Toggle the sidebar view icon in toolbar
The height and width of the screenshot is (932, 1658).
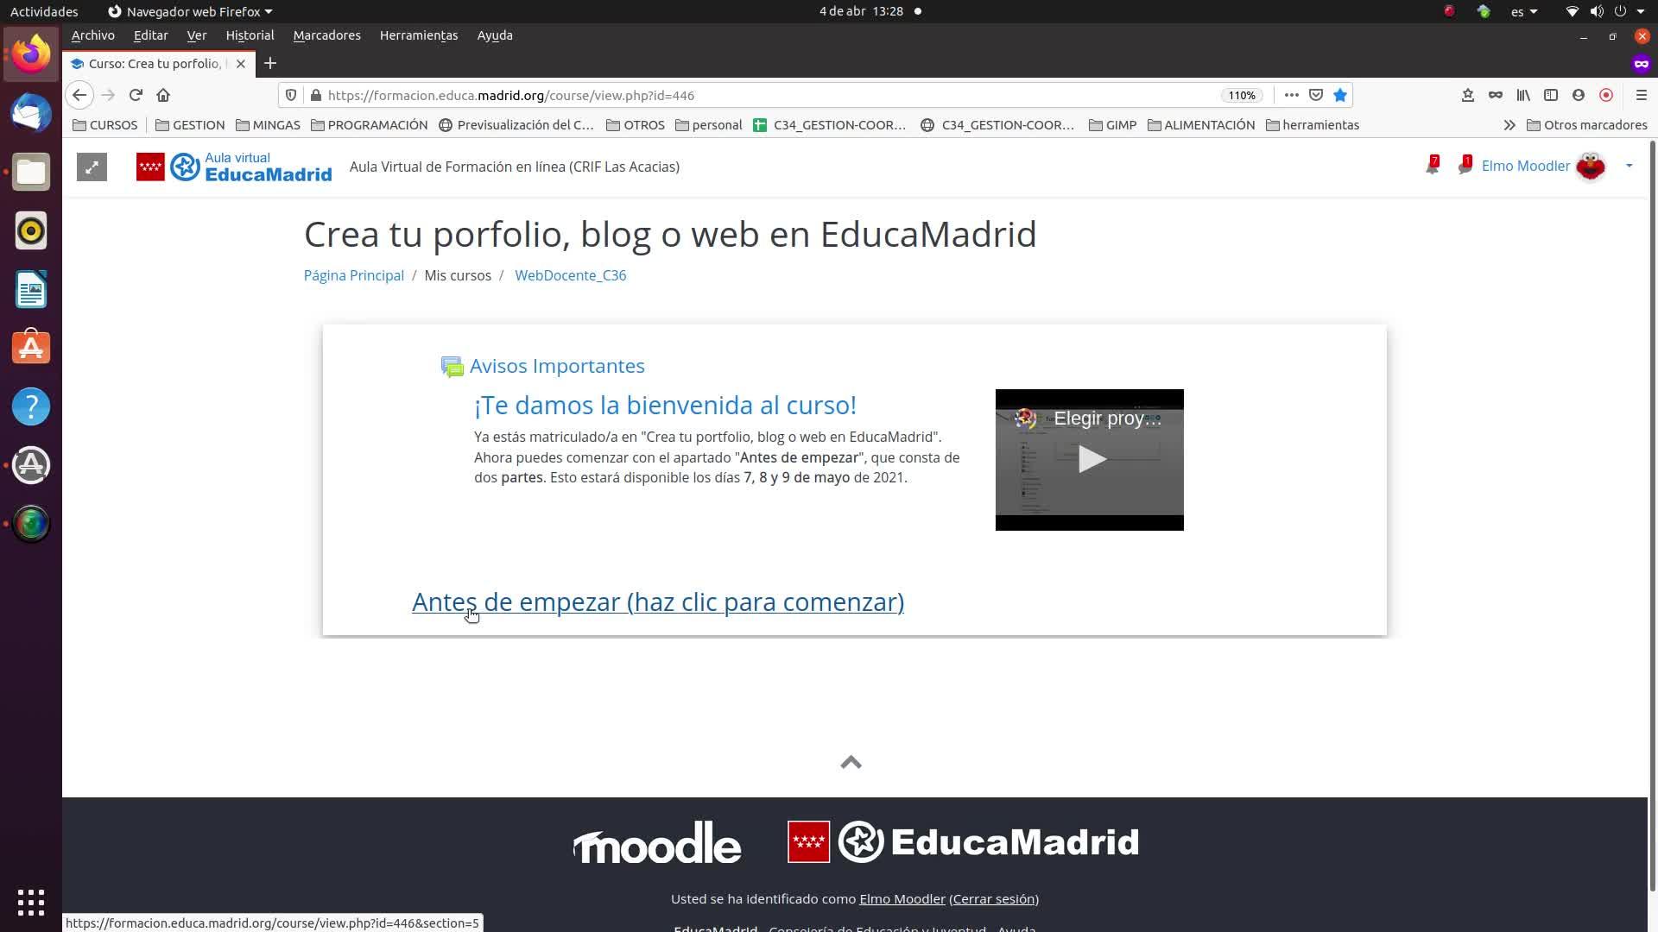pyautogui.click(x=1551, y=95)
